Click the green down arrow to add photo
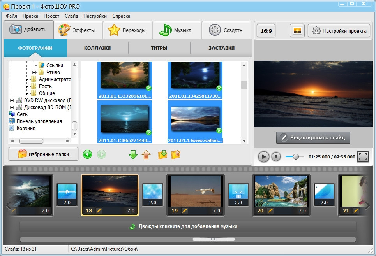This screenshot has height=256, width=376. click(133, 154)
